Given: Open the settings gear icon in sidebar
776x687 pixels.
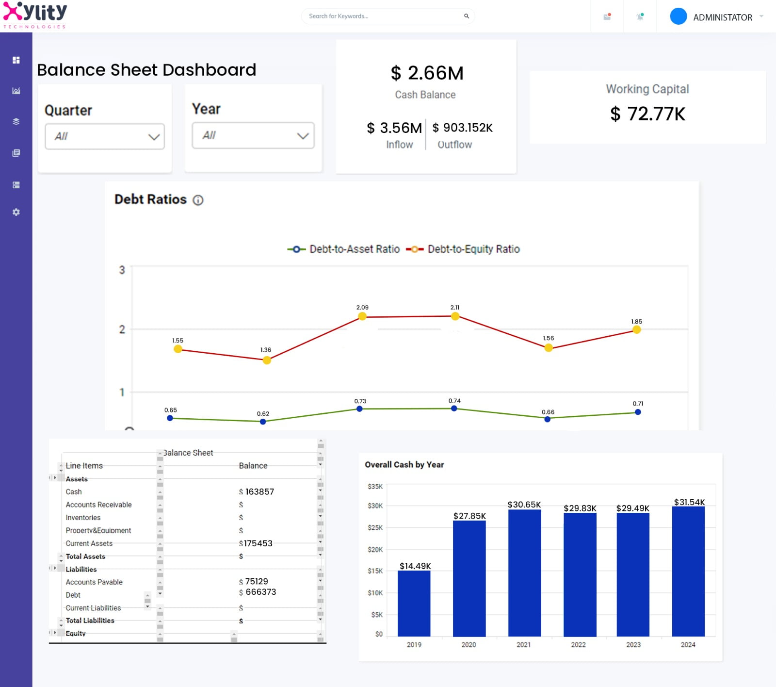Looking at the screenshot, I should [x=16, y=212].
